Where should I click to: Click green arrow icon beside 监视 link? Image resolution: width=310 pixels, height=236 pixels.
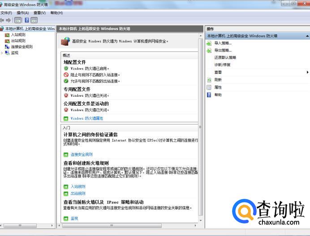[x=66, y=219]
